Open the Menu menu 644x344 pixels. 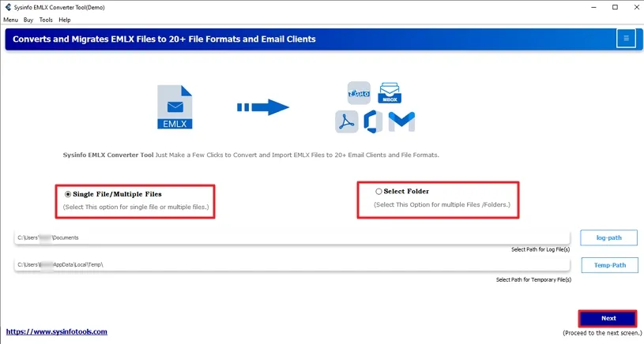click(x=11, y=20)
